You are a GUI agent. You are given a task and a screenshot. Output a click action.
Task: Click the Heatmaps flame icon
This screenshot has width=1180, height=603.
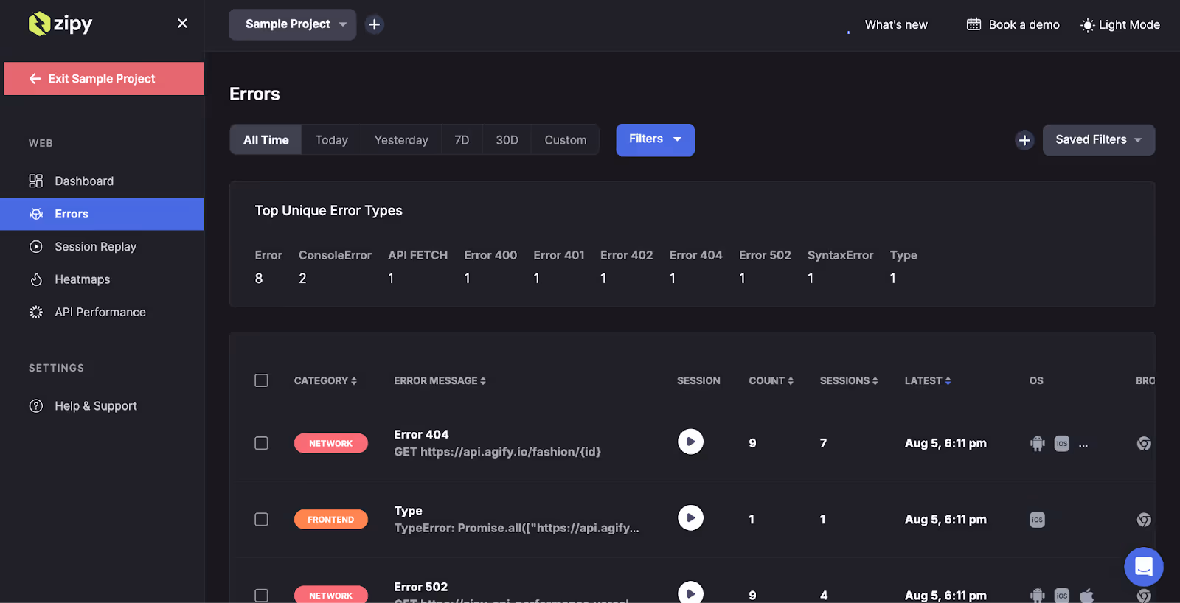(x=35, y=279)
